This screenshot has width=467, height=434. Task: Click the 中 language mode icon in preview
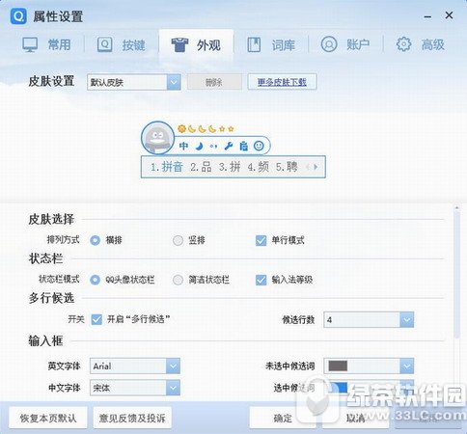point(183,146)
